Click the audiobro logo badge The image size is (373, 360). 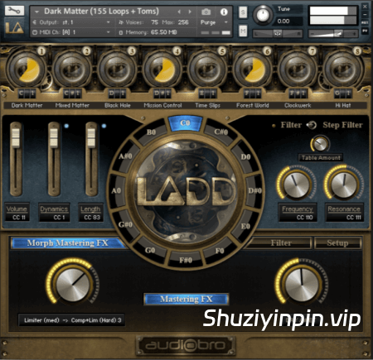click(186, 345)
